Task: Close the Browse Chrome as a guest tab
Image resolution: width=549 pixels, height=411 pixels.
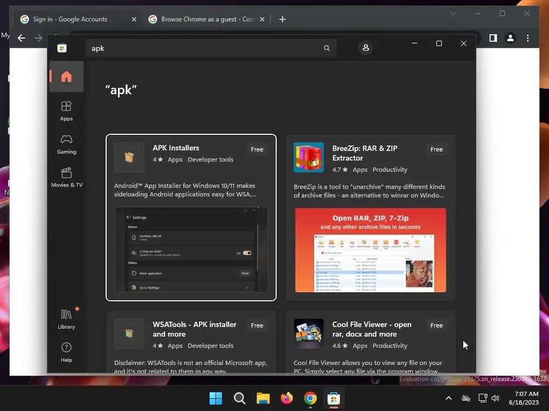Action: click(x=262, y=19)
